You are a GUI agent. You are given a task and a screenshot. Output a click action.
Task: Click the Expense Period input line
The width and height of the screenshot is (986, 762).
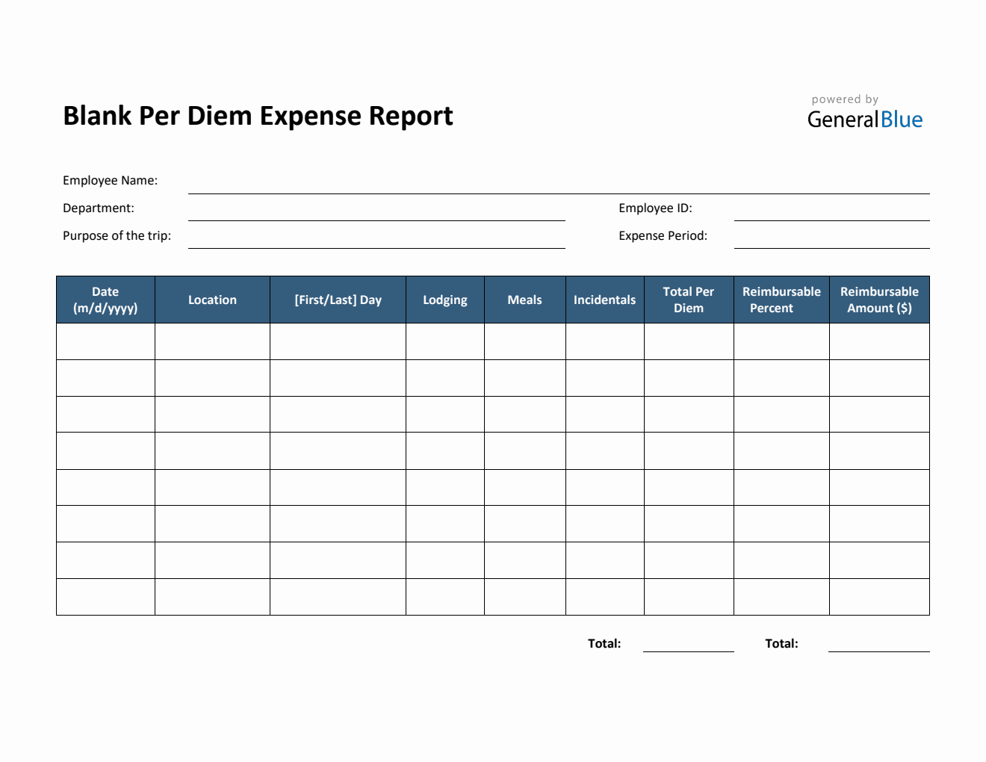click(x=831, y=243)
